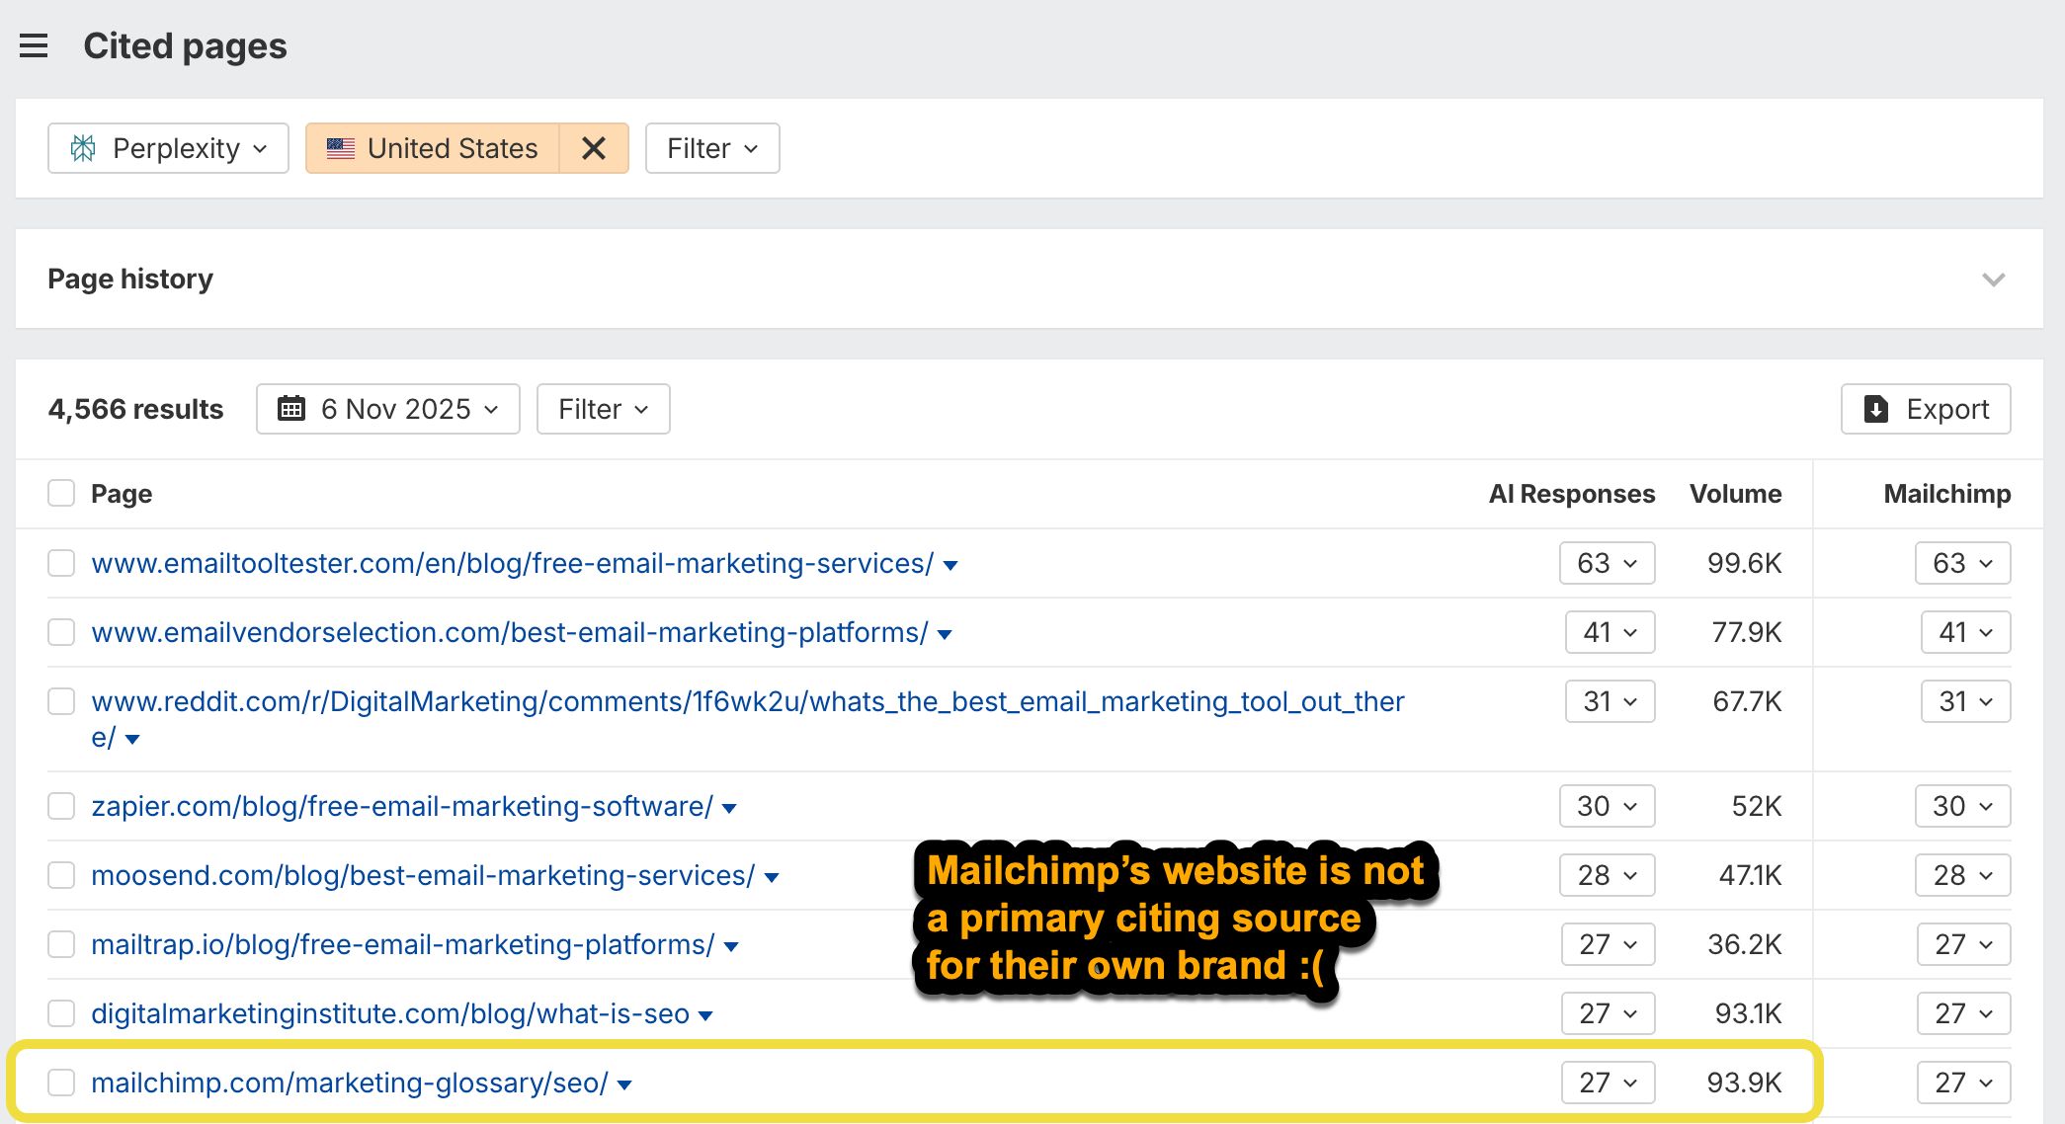Expand the Page history section
The width and height of the screenshot is (2065, 1124).
tap(1994, 279)
